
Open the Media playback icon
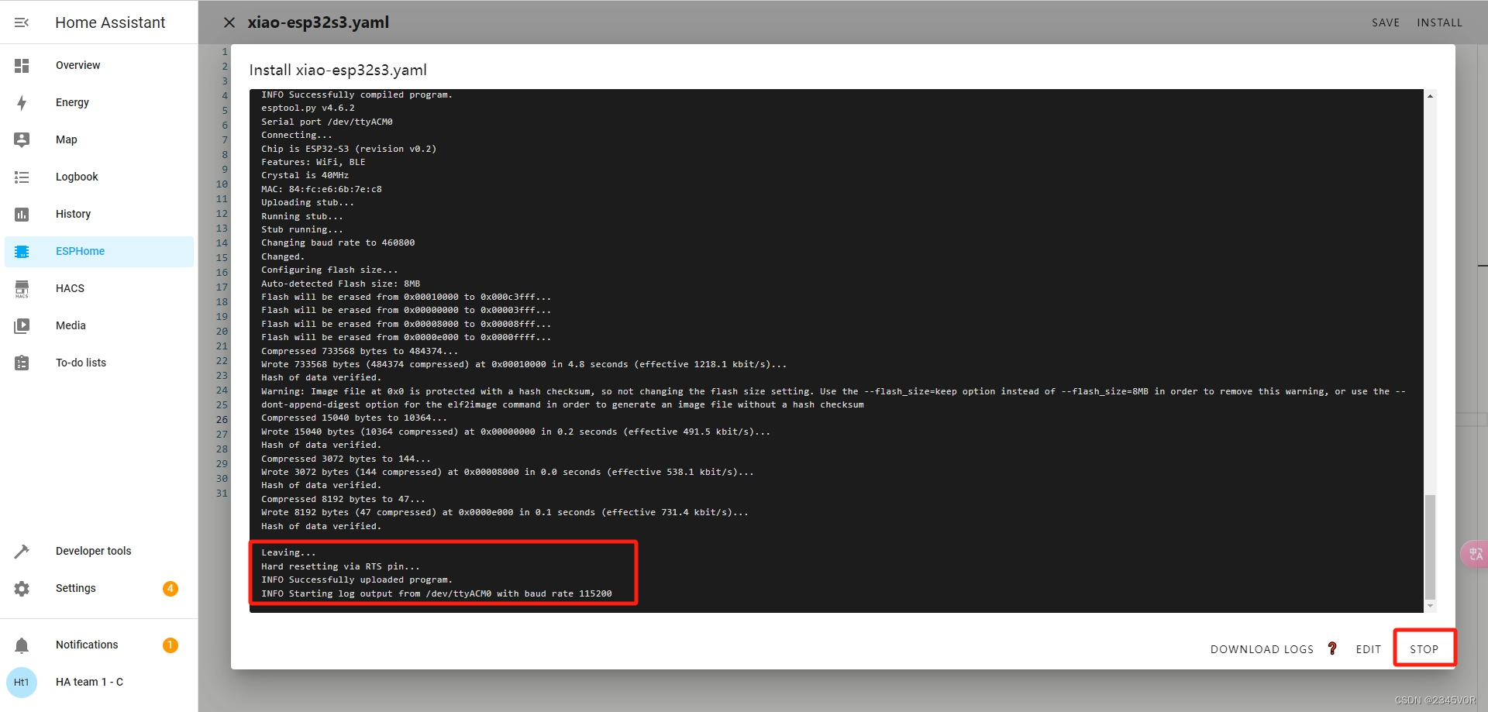tap(22, 325)
